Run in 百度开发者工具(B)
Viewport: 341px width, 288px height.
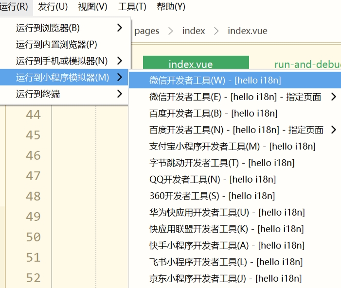tap(213, 113)
